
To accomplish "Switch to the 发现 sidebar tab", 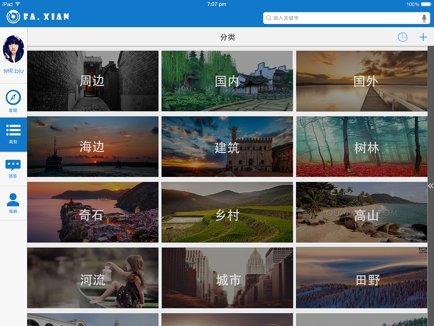I will 13,101.
